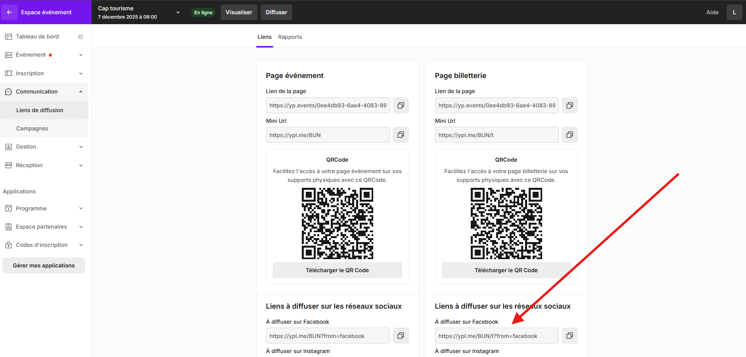The width and height of the screenshot is (746, 357).
Task: Click the back arrow icon beside Espace événement
Action: point(10,12)
